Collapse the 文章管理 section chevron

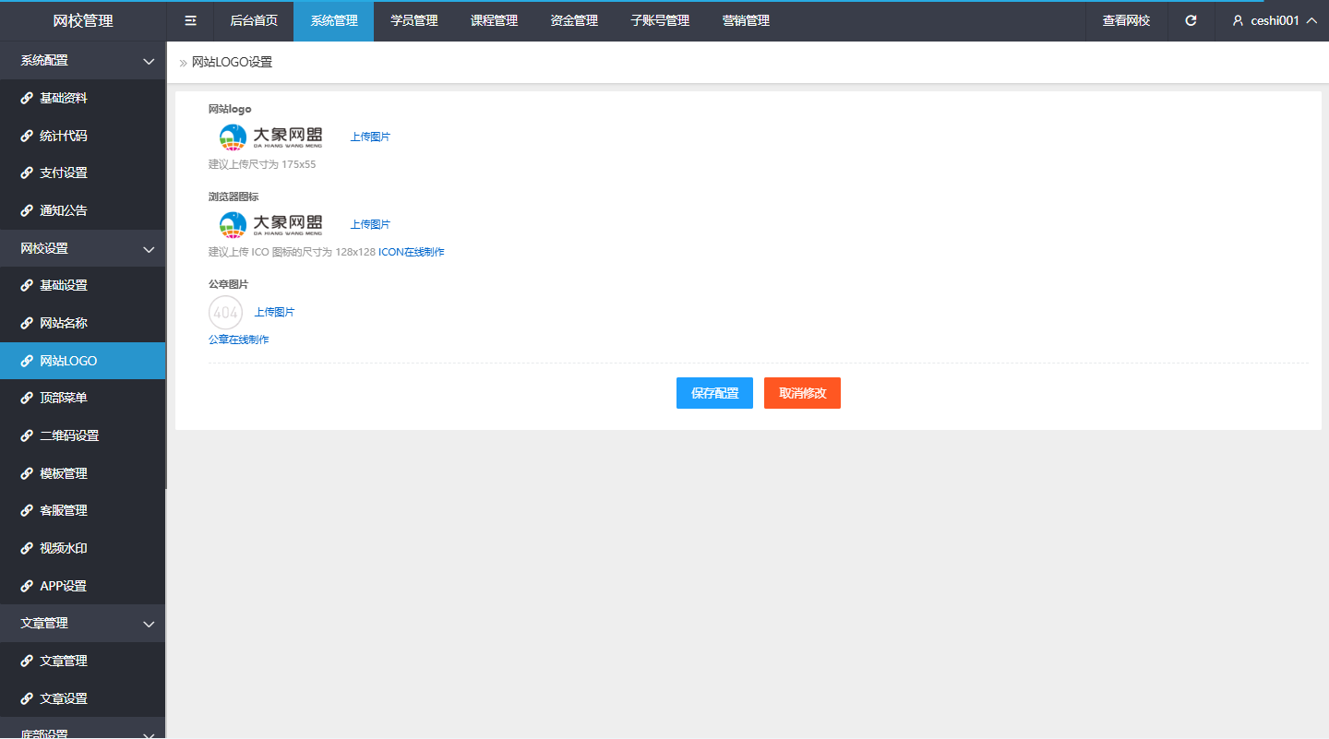tap(149, 624)
